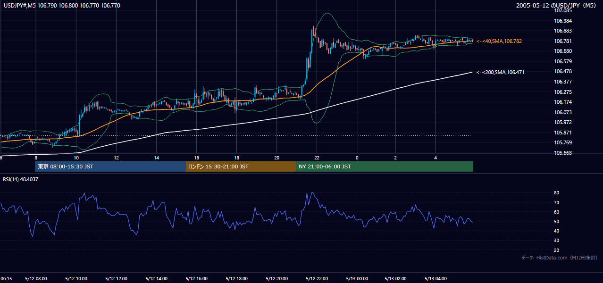Click the 5/12 14:00 time axis label
The height and width of the screenshot is (283, 603).
click(156, 278)
